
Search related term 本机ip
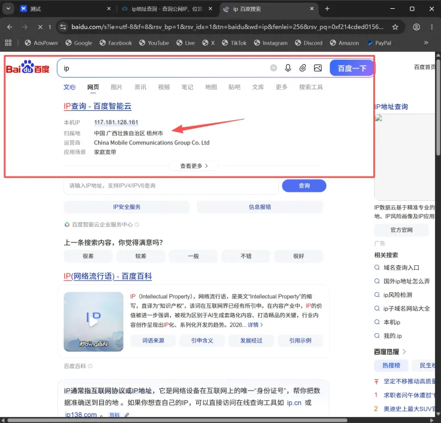tap(392, 322)
